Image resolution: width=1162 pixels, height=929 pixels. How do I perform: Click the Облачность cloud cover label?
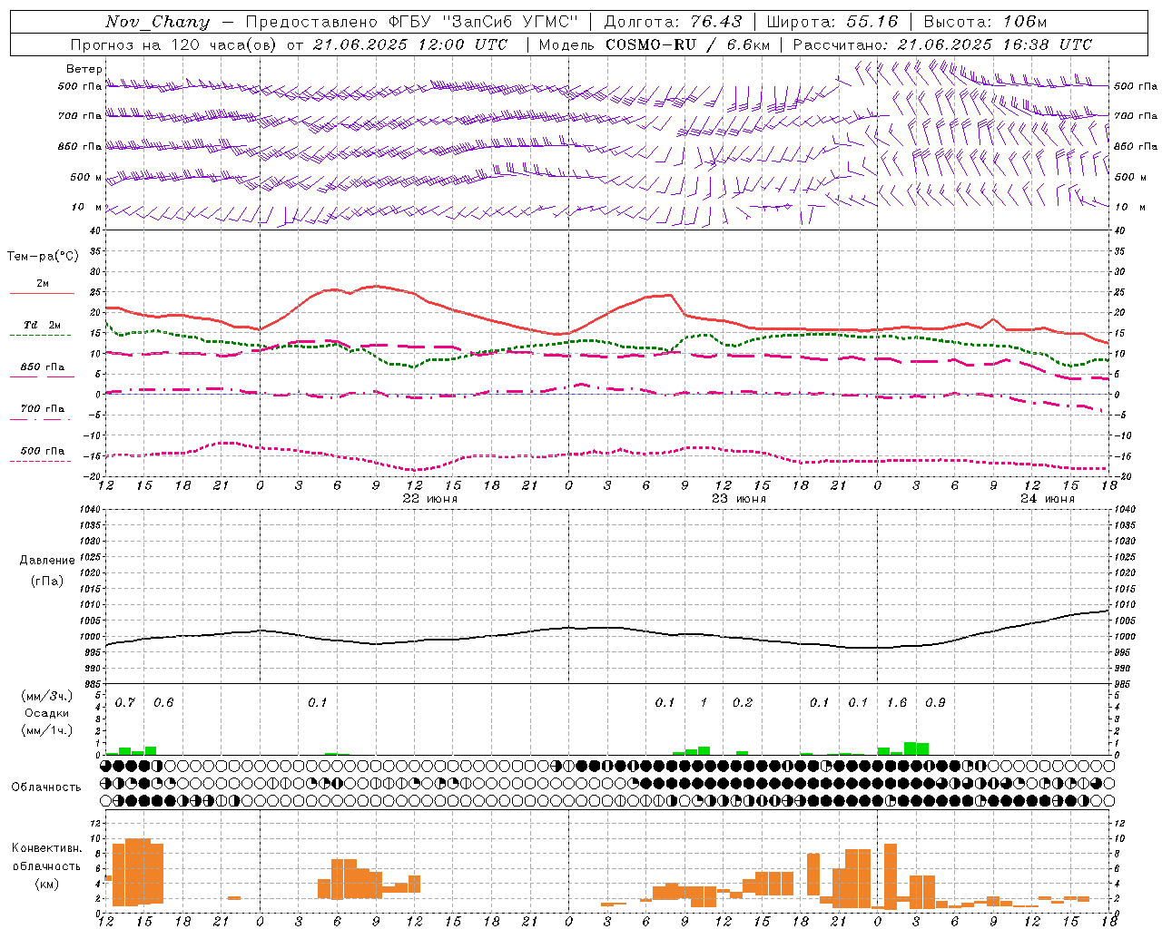46,787
